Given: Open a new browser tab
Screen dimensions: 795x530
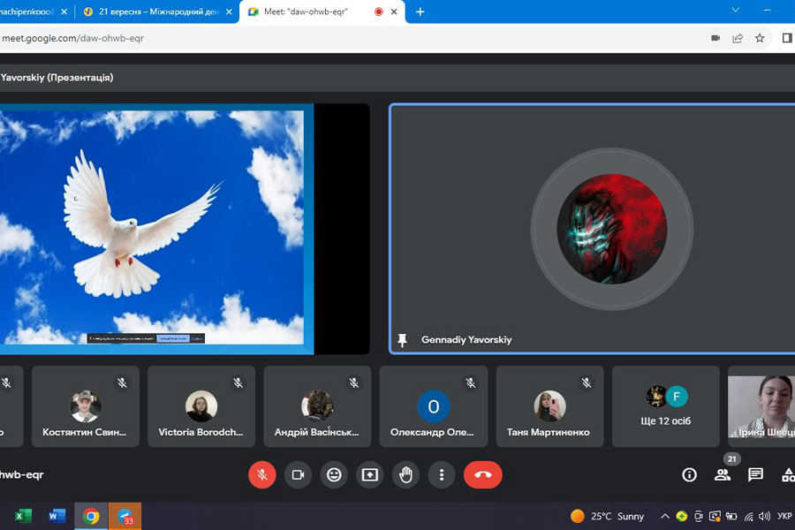Looking at the screenshot, I should point(420,11).
